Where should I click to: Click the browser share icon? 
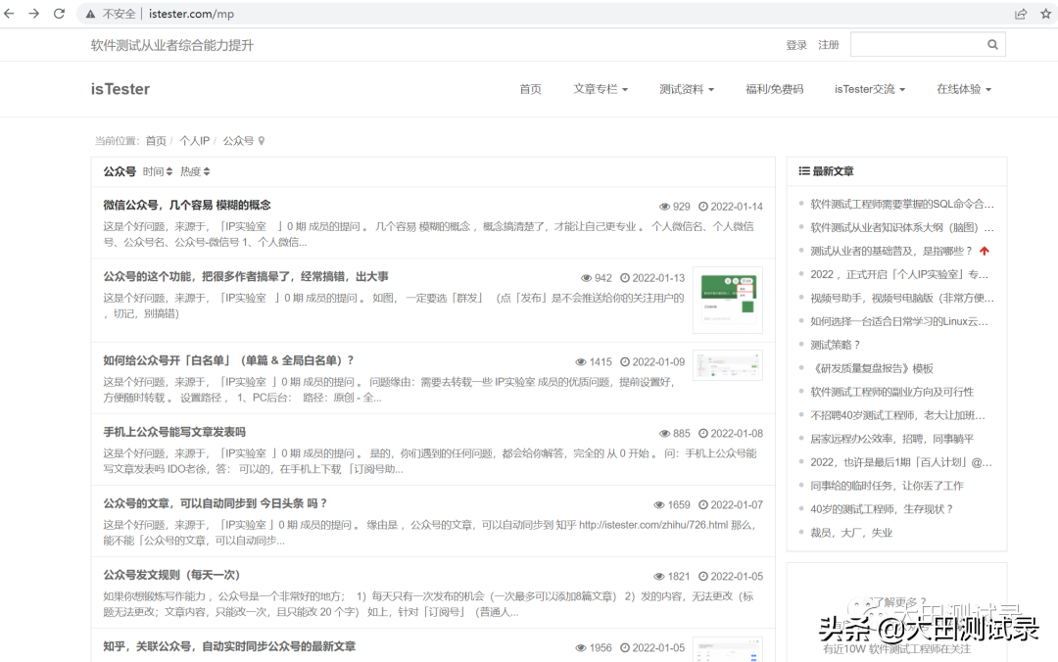(1021, 14)
